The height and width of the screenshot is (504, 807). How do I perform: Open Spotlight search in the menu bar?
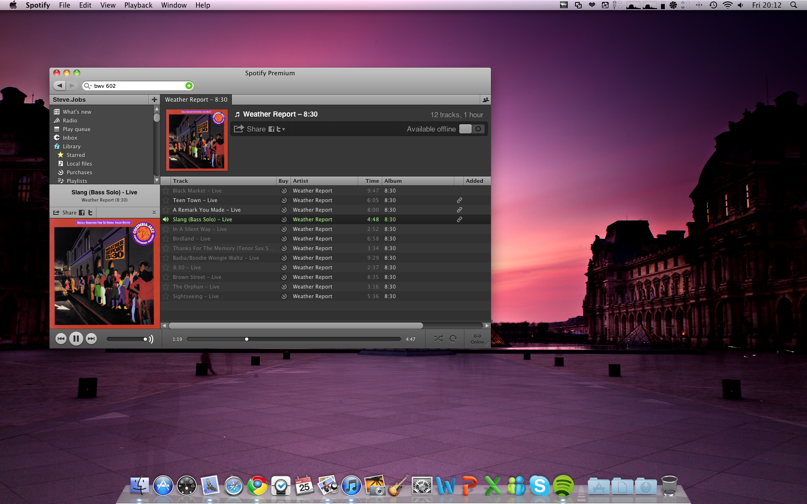(x=794, y=5)
